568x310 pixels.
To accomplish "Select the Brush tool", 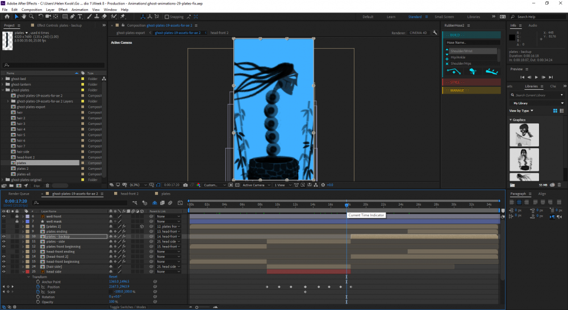I will pos(89,16).
